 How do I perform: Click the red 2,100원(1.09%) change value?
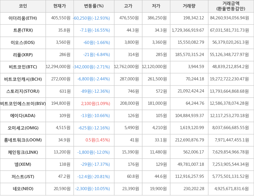[x=95, y=104]
